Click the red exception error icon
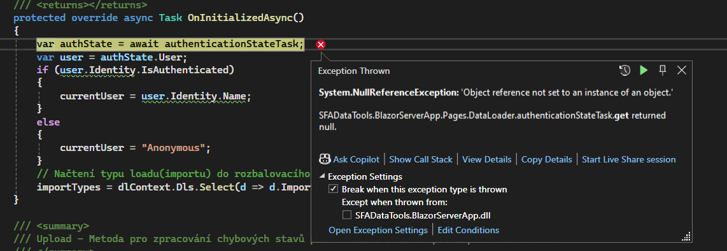This screenshot has height=251, width=727. coord(320,45)
